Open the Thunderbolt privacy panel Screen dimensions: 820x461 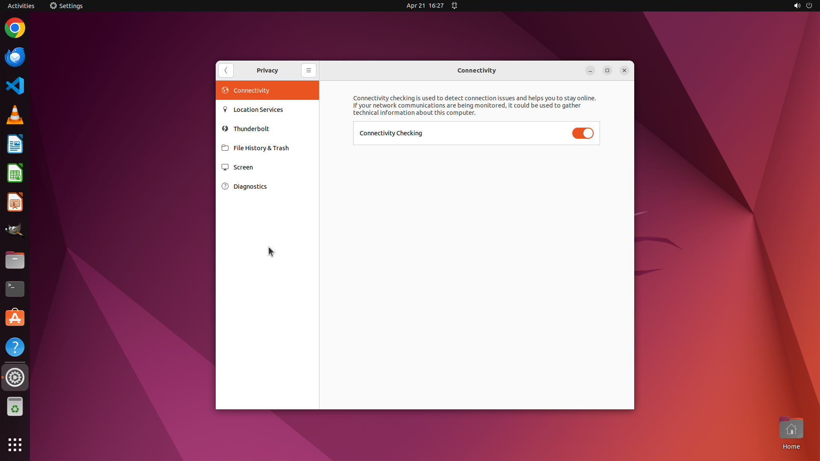tap(251, 129)
